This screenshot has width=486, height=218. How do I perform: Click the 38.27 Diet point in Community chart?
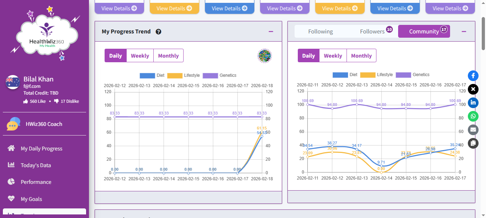pos(332,147)
